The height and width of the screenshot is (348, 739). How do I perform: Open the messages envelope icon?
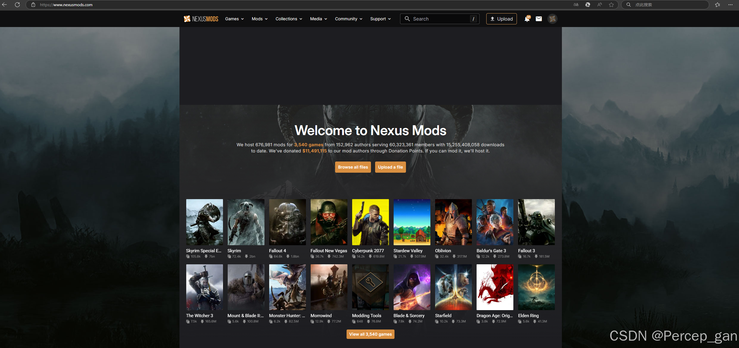539,19
